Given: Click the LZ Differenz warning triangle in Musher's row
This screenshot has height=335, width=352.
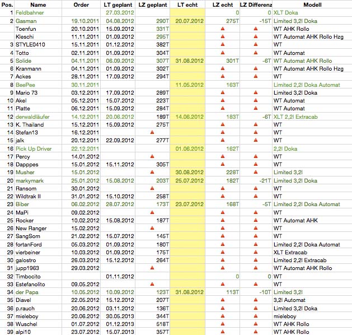Looking at the screenshot, I should pos(256,172).
